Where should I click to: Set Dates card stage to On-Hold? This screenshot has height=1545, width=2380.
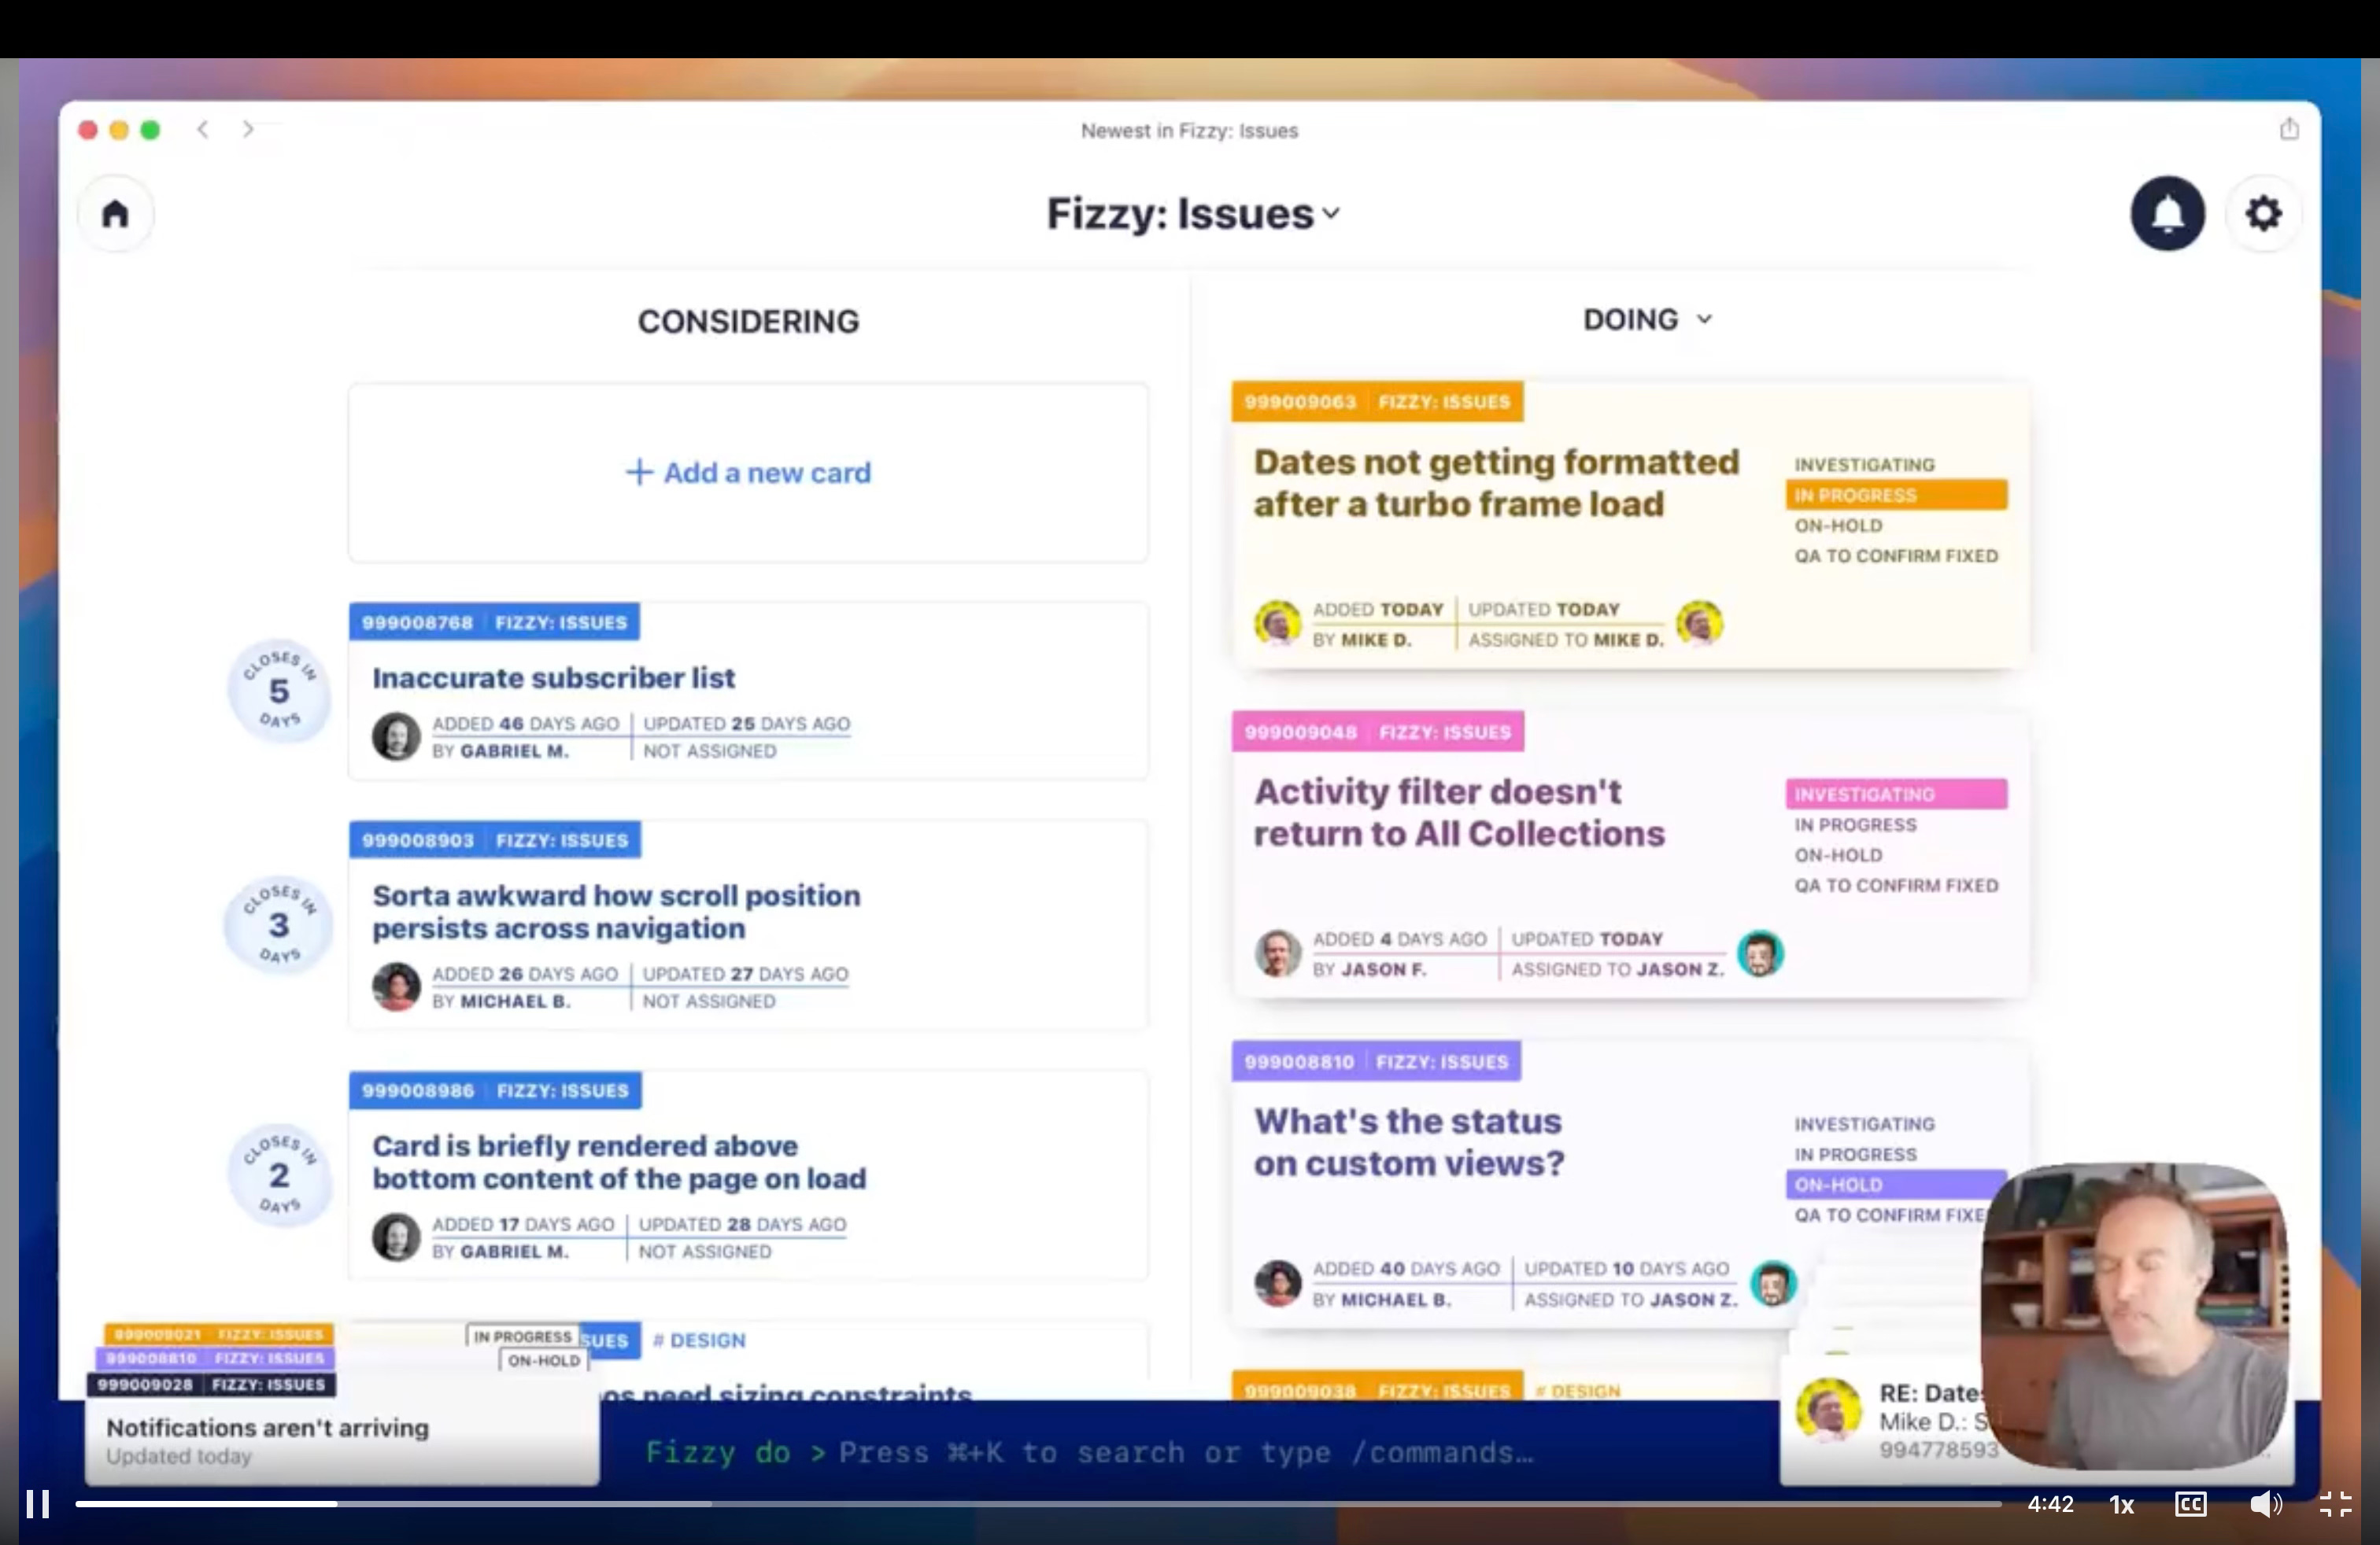1838,525
